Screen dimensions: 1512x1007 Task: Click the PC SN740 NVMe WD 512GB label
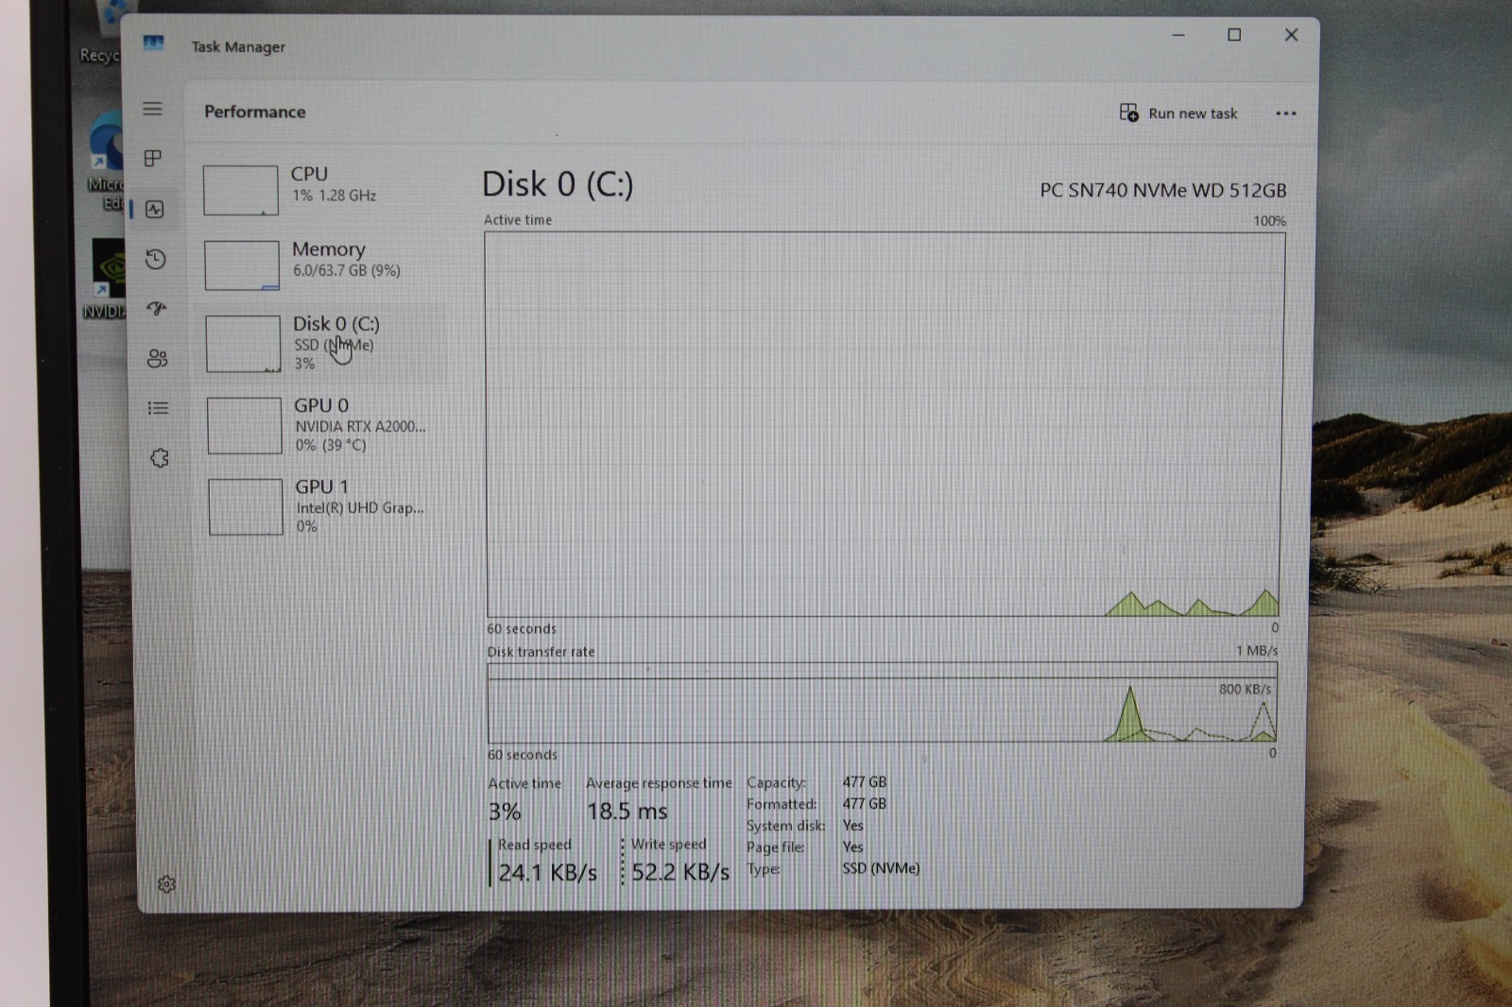[x=1163, y=191]
